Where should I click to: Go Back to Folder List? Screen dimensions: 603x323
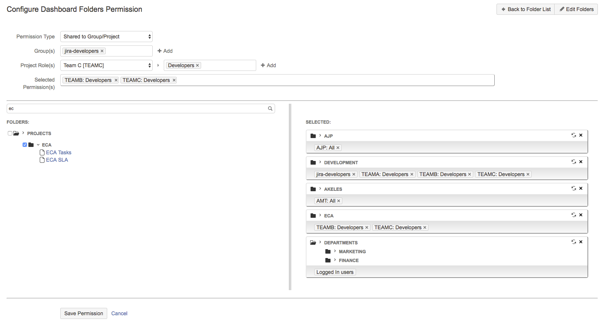[525, 9]
